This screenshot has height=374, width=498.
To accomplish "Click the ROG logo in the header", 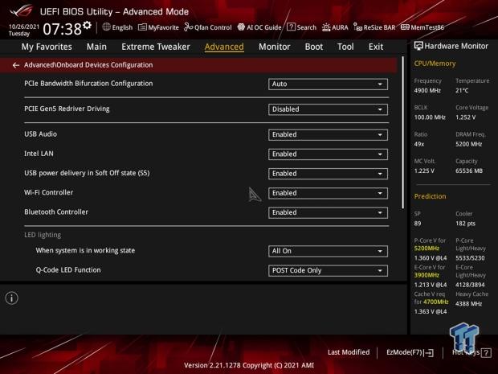I will [21, 11].
